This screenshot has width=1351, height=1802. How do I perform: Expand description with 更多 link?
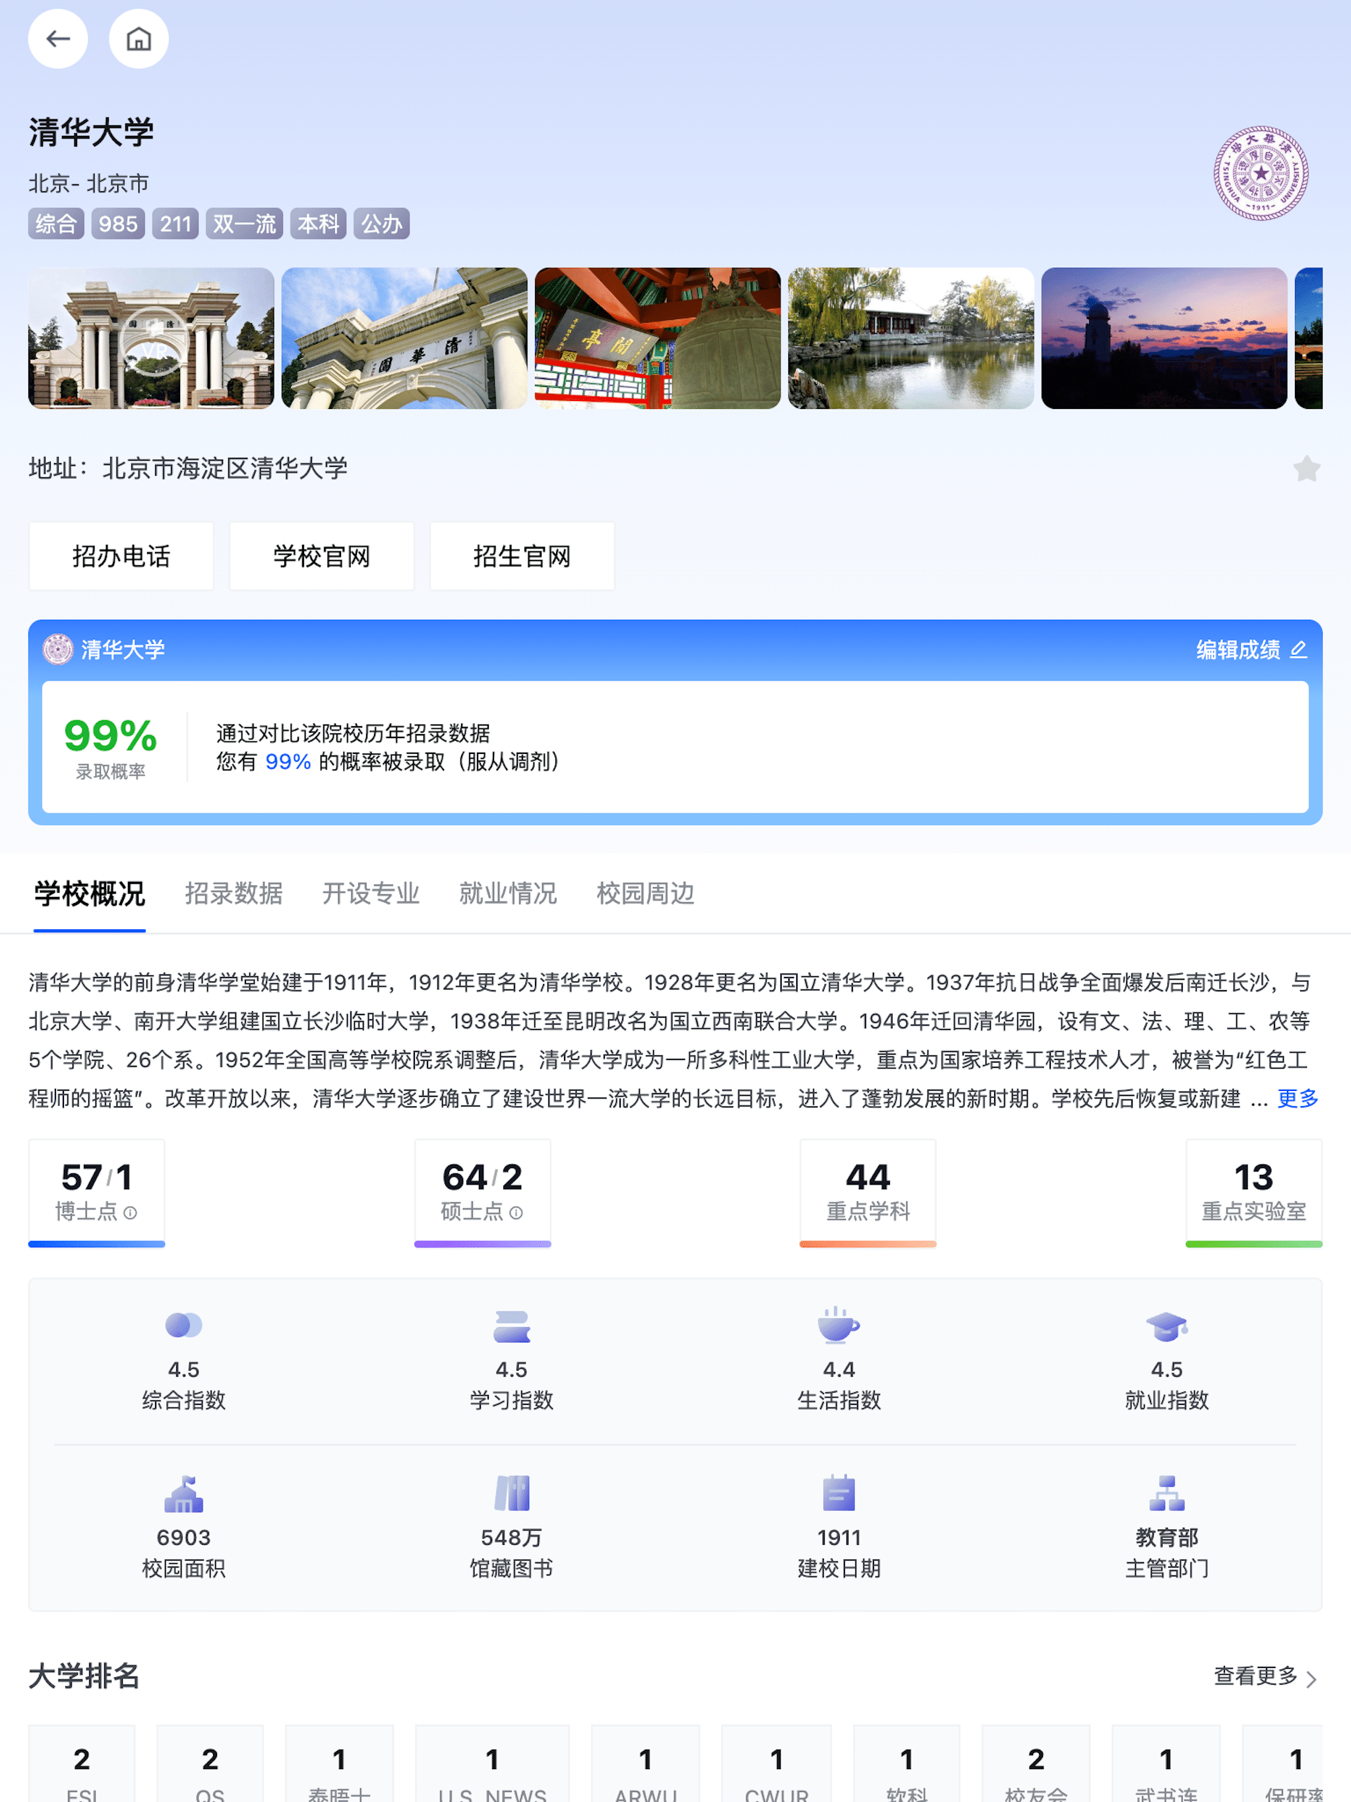[x=1297, y=1098]
